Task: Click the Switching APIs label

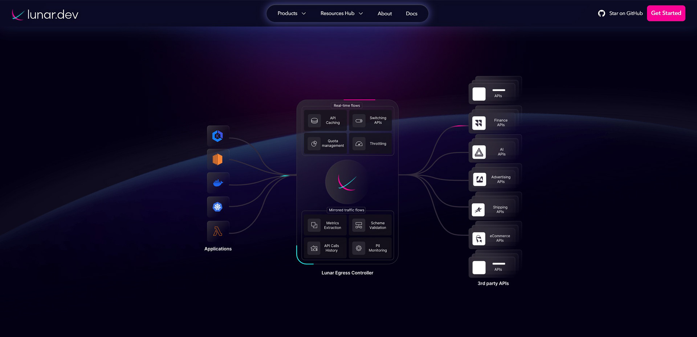Action: click(378, 120)
